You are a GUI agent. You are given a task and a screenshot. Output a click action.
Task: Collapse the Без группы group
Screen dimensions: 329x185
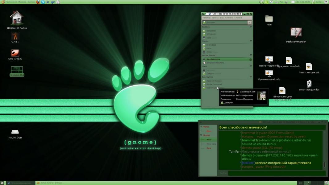click(251, 77)
